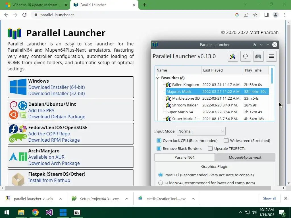Open the Windows Start menu

click(x=7, y=212)
